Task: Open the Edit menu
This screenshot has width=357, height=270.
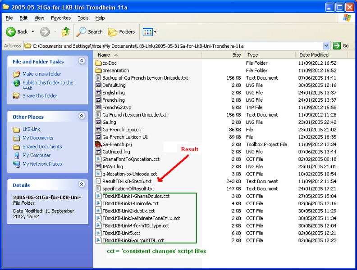Action: (x=23, y=18)
